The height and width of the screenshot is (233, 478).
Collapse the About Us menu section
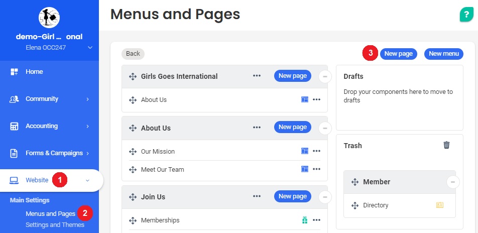(x=325, y=128)
